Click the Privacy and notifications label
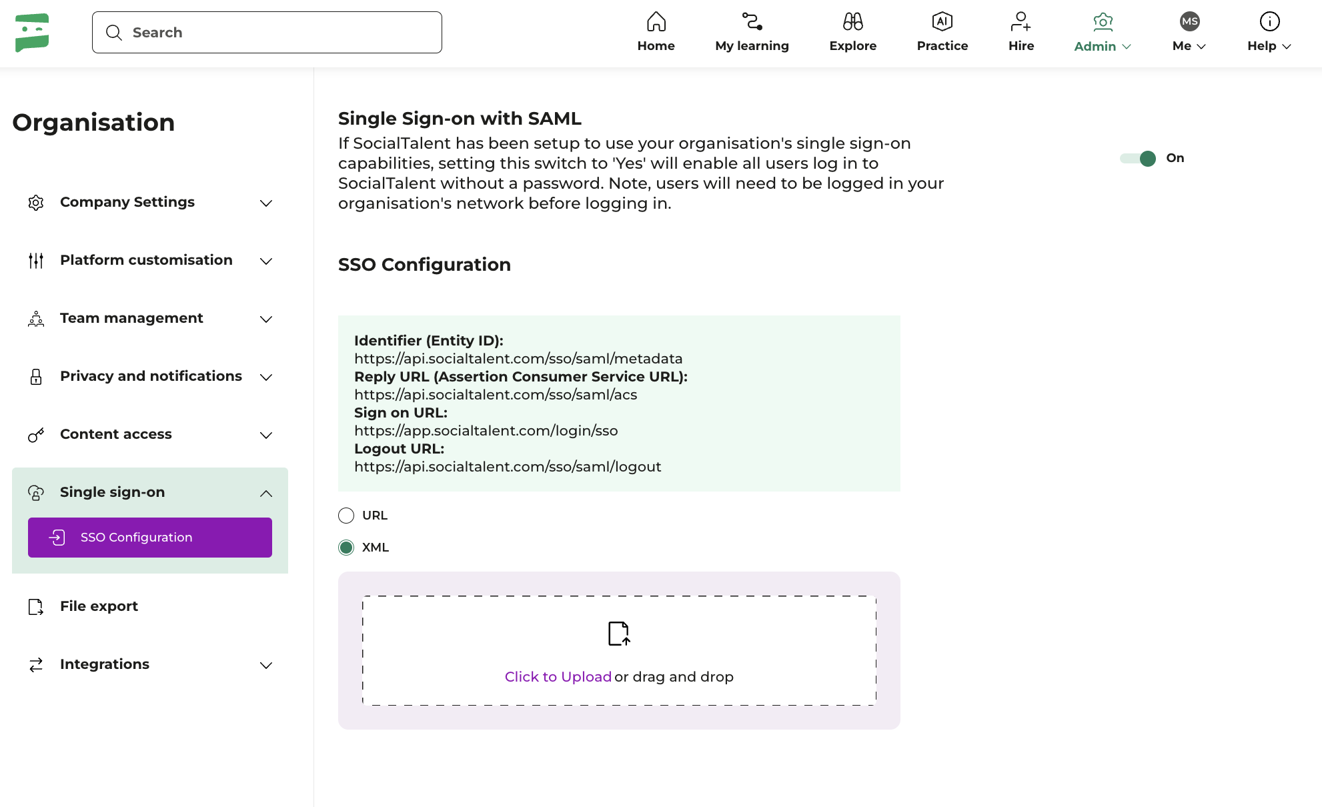Screen dimensions: 1322x807 (151, 376)
